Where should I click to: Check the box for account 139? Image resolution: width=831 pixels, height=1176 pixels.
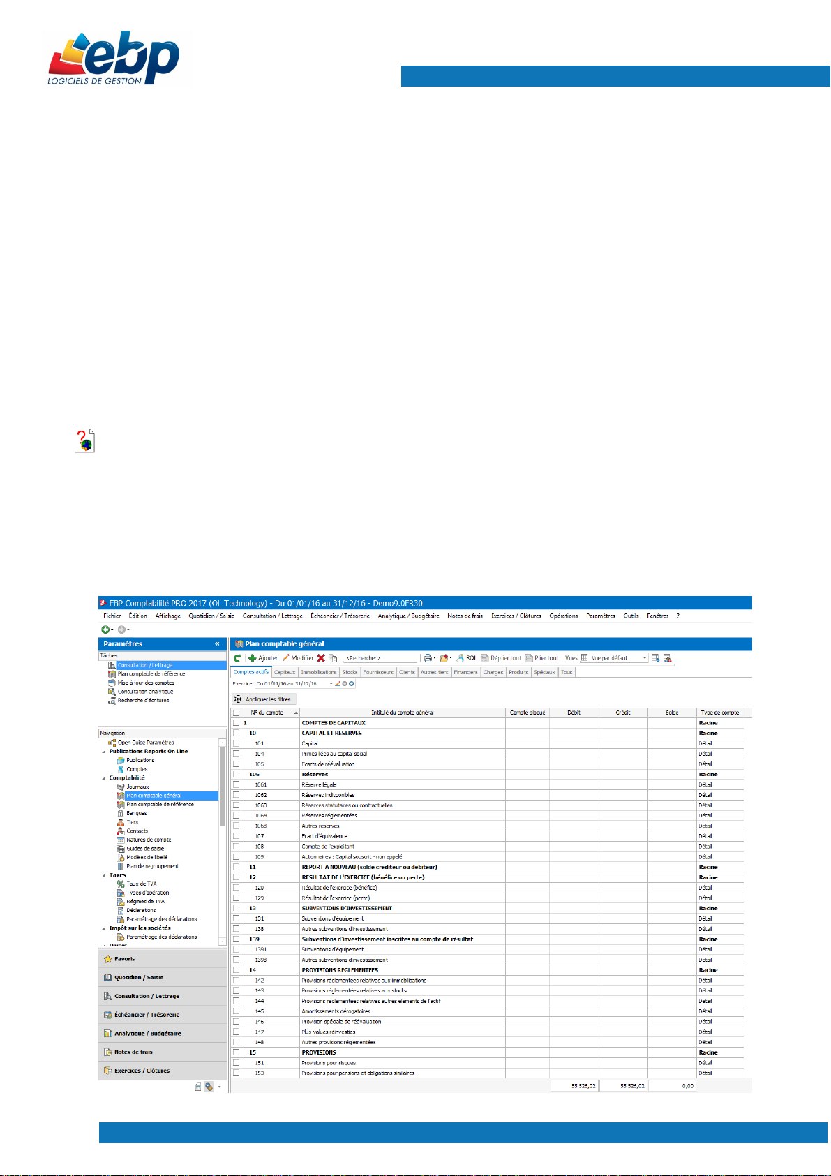236,939
